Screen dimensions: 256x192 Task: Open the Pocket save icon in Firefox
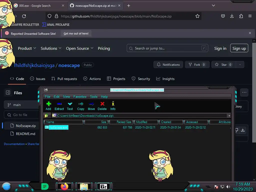pos(223,16)
